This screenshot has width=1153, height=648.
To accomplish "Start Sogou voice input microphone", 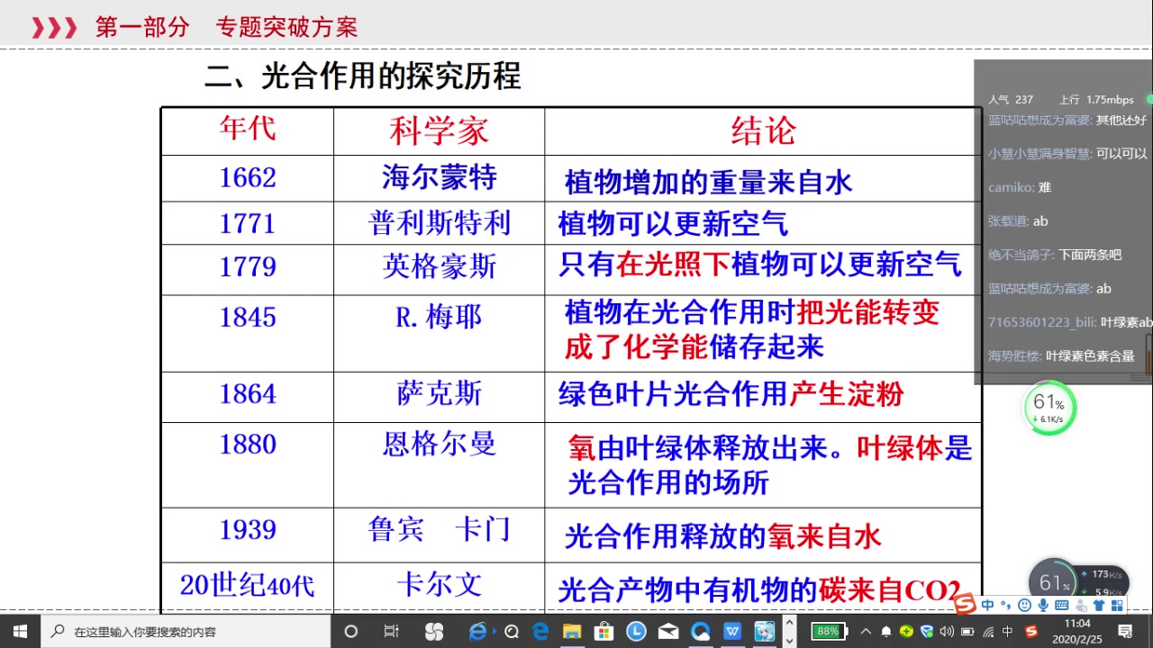I will click(x=1043, y=605).
